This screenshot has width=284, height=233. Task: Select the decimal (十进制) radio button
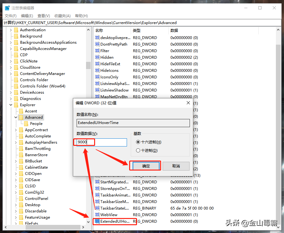point(138,150)
